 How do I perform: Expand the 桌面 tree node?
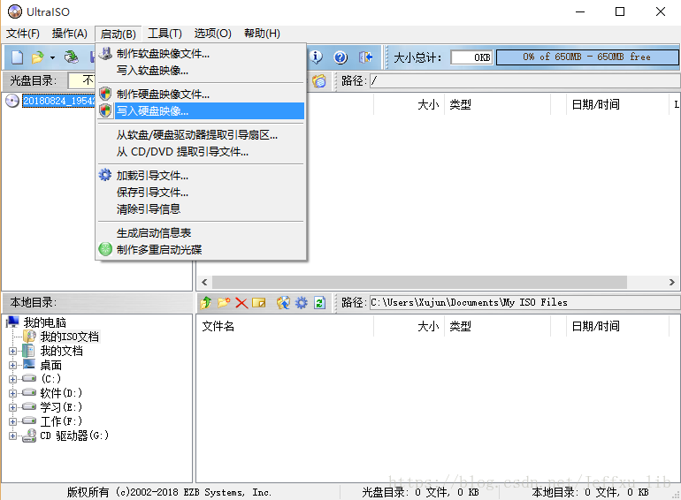(12, 365)
